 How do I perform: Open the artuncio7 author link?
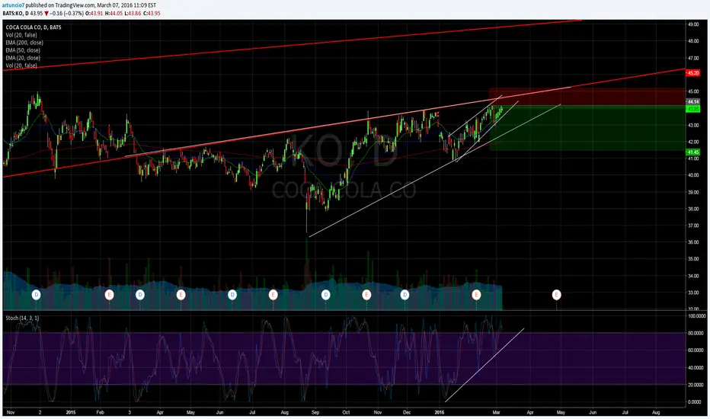13,5
